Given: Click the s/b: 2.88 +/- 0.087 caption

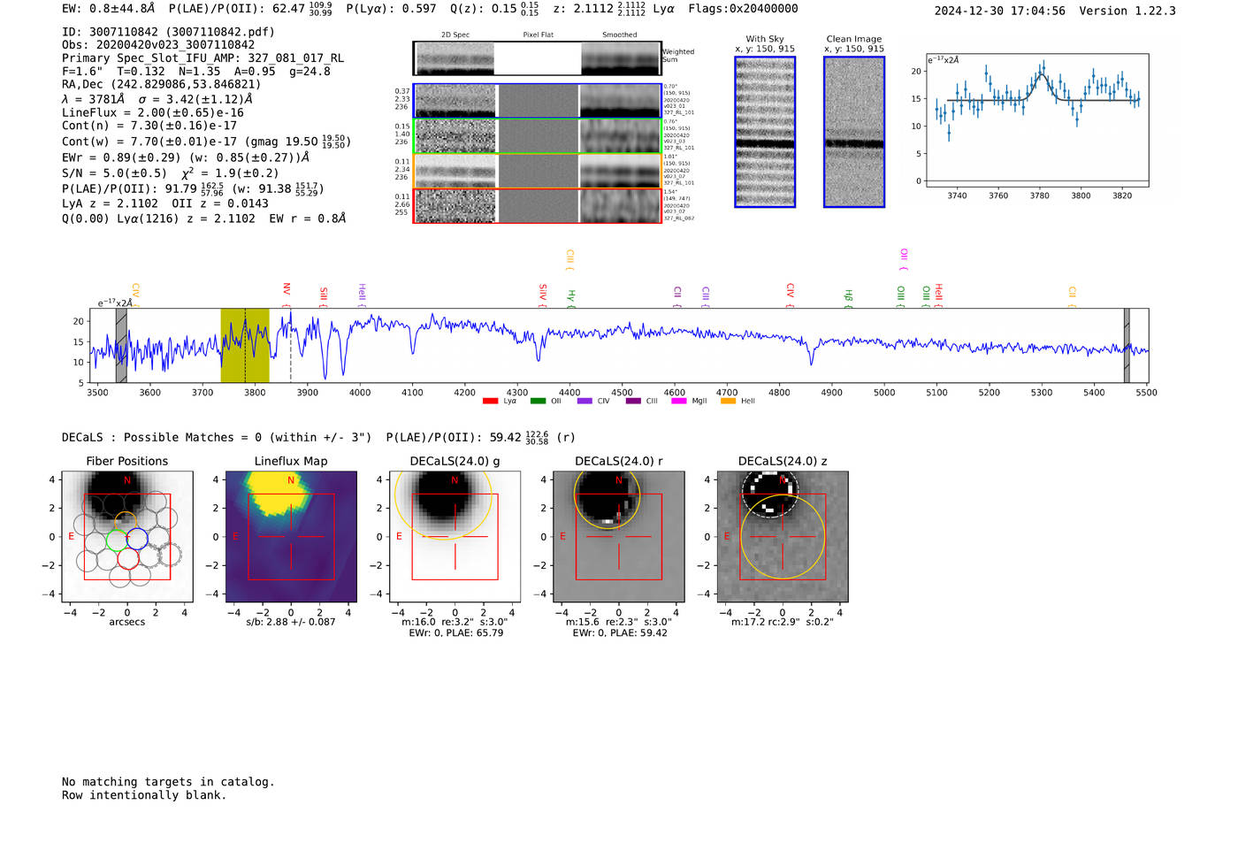Looking at the screenshot, I should [291, 622].
